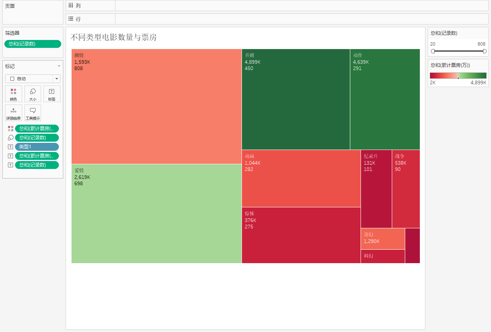This screenshot has height=332, width=491.
Task: Open the 详细信息 detail mark button
Action: coord(13,113)
